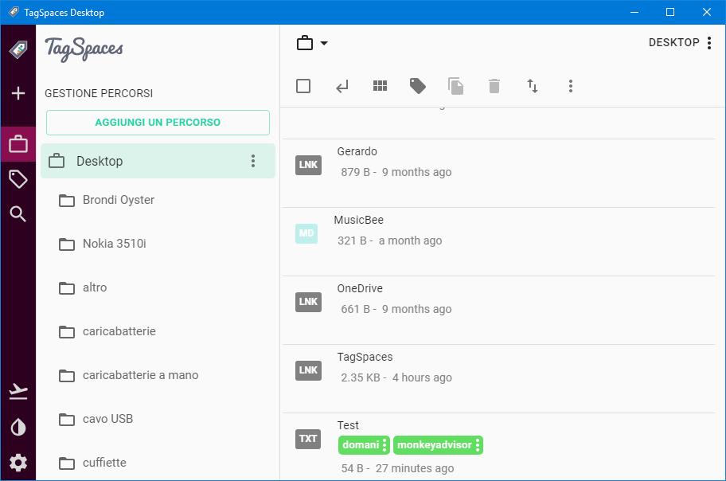Click the tag icon in toolbar
The height and width of the screenshot is (481, 726).
(x=418, y=86)
